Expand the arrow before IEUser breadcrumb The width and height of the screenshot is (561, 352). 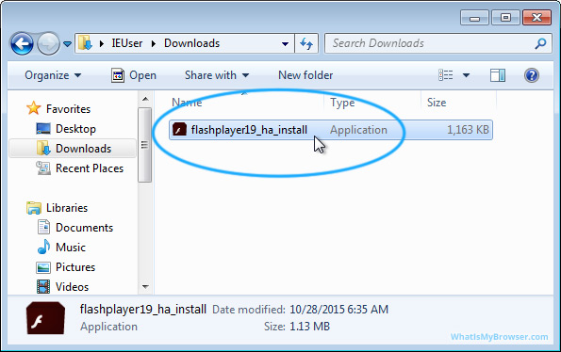[x=102, y=44]
